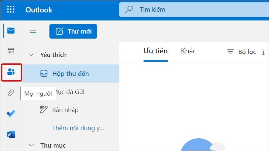269x151 pixels.
Task: Click the Thêm nội dung yêu thích link
Action: click(78, 128)
